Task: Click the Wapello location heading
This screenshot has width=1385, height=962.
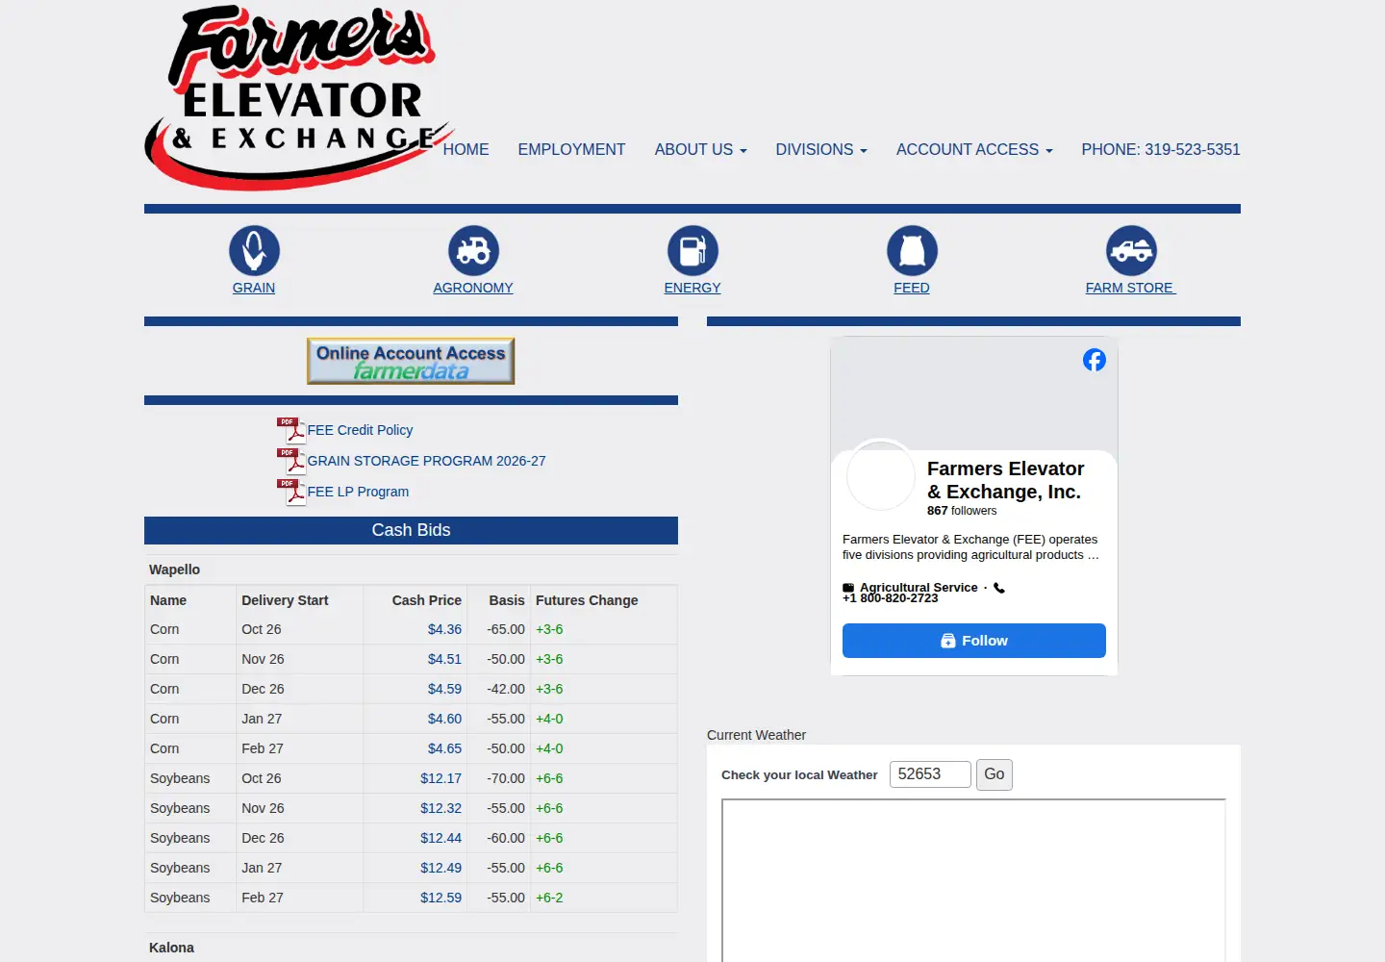Action: [x=174, y=570]
